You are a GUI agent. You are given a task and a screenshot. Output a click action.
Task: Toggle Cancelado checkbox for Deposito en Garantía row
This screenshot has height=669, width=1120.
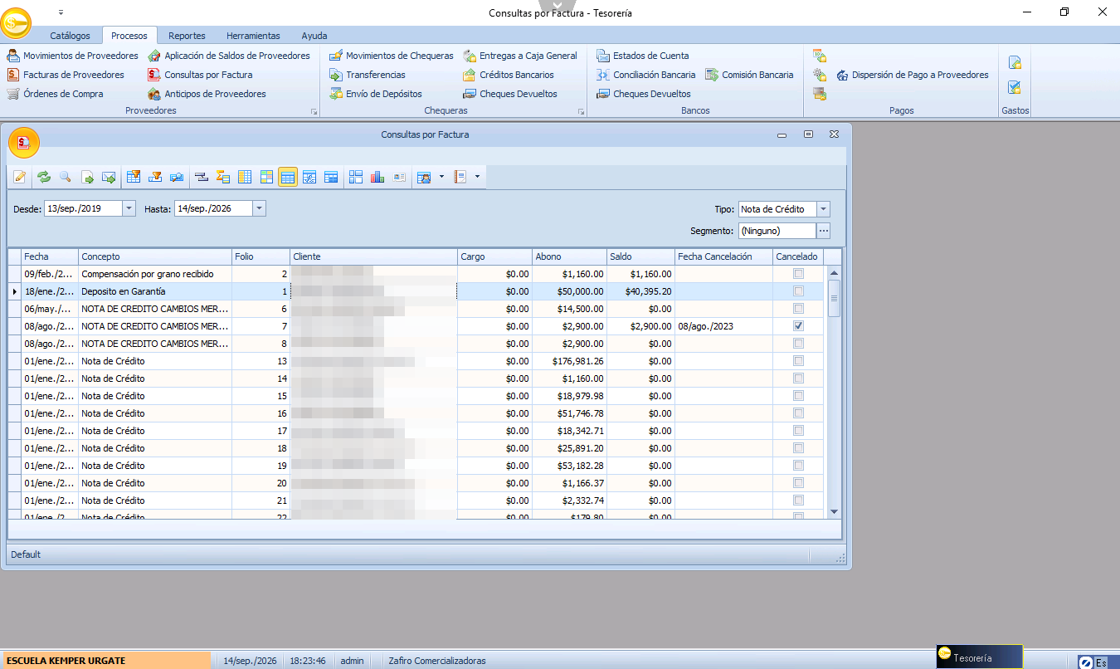pos(798,291)
